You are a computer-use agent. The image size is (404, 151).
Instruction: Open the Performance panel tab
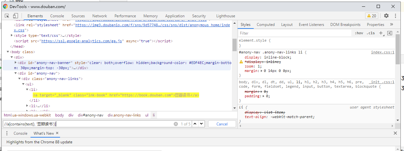coord(125,16)
